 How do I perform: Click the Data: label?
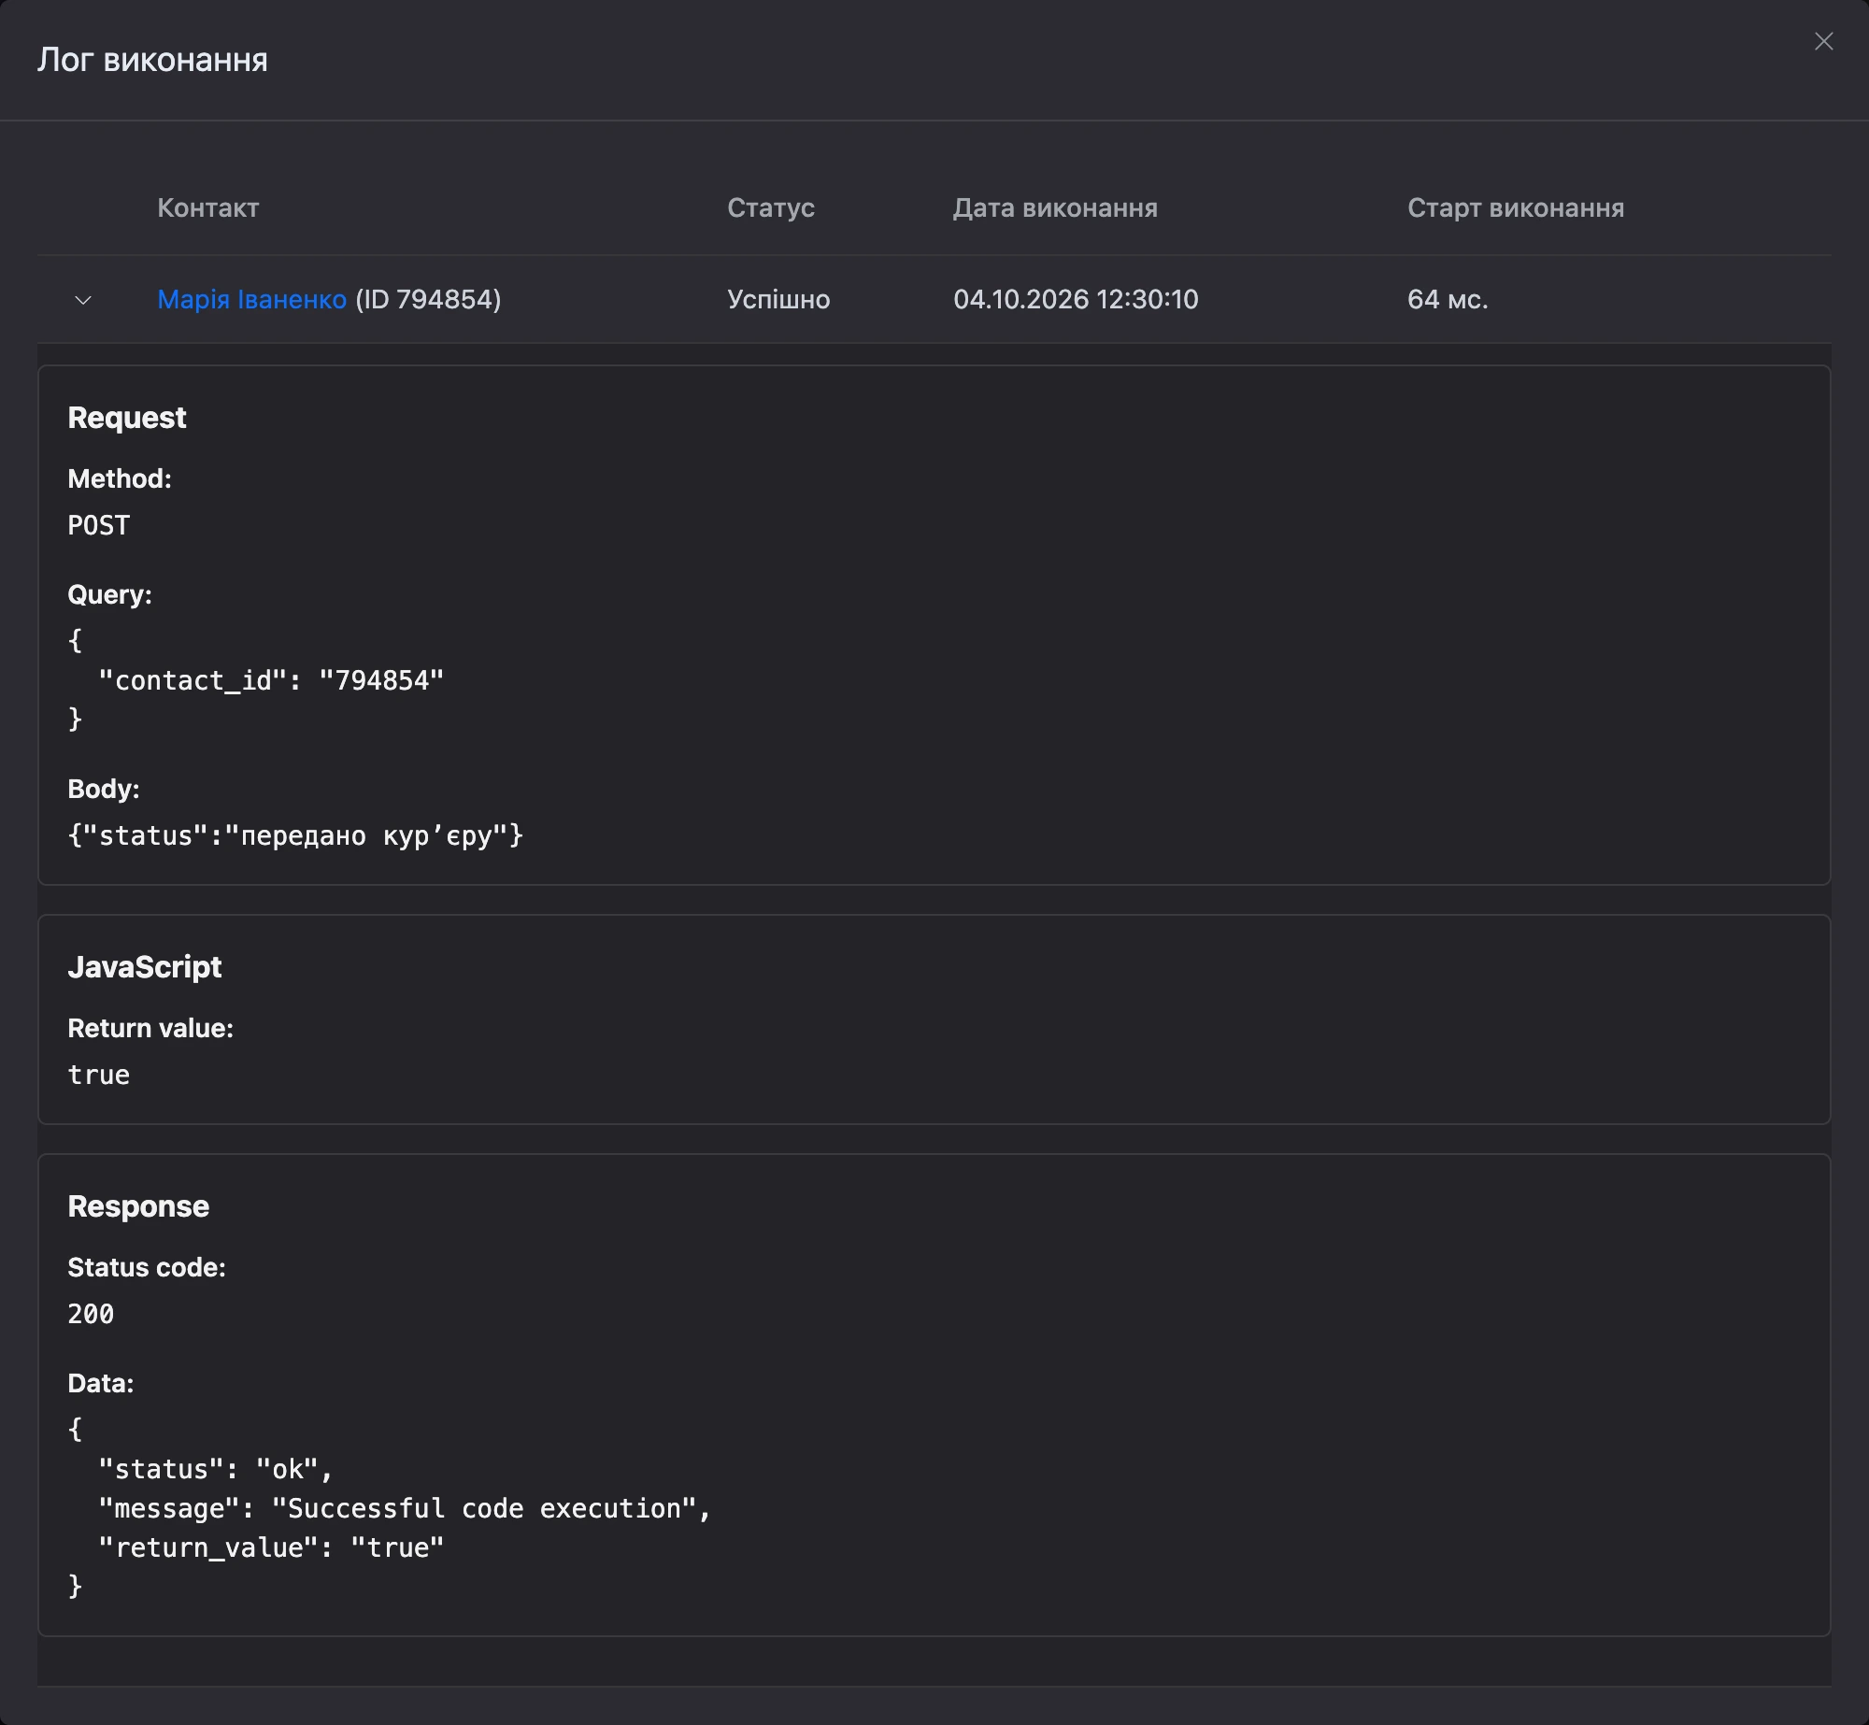(101, 1383)
